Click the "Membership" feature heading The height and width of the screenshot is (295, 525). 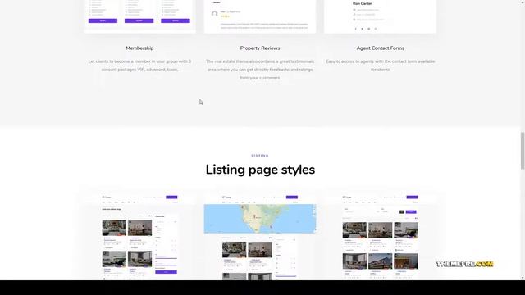click(x=139, y=48)
